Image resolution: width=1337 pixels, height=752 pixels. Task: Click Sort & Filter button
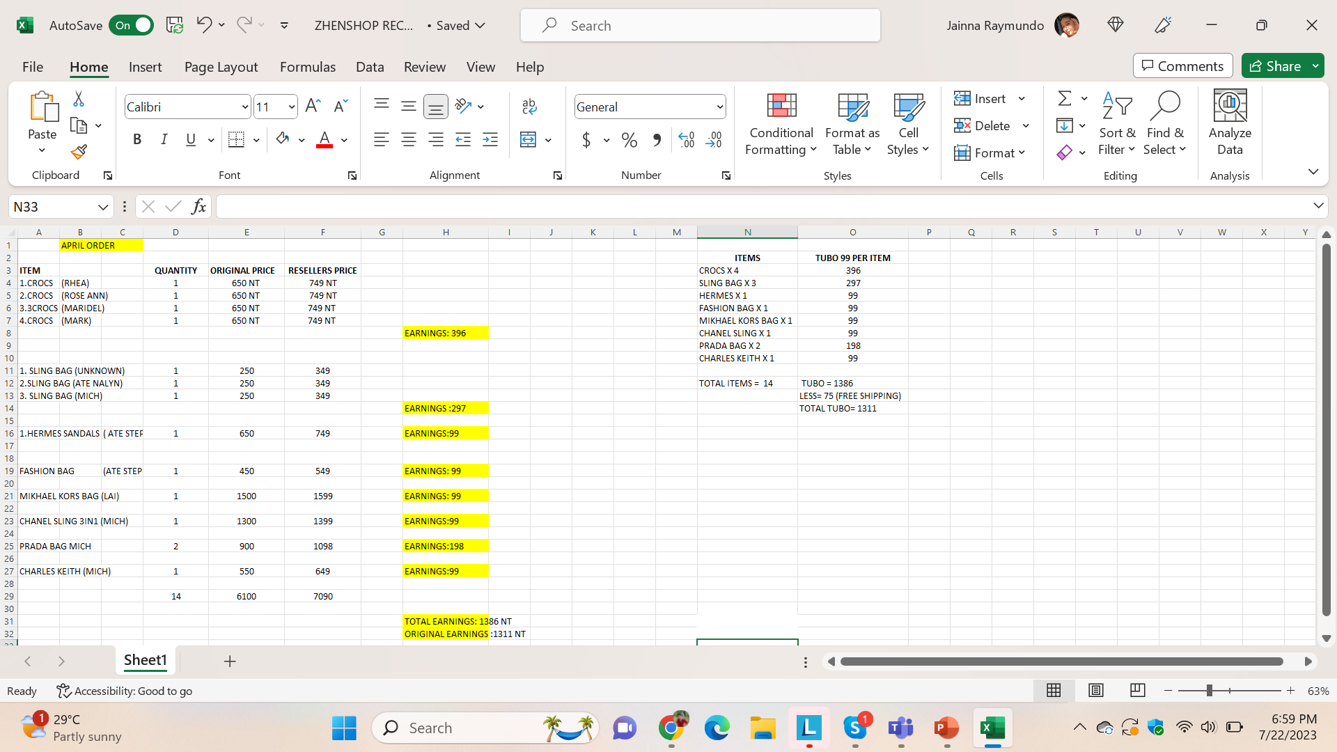(1117, 124)
